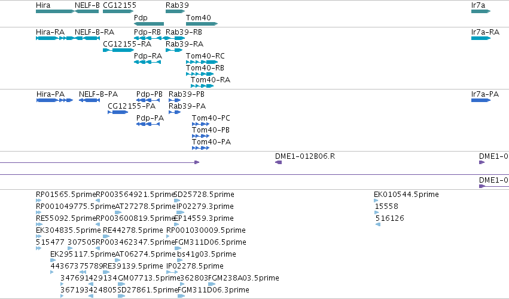Viewport: 509px width, 299px height.
Task: Select the Ir7a-RA transcript label
Action: (485, 32)
